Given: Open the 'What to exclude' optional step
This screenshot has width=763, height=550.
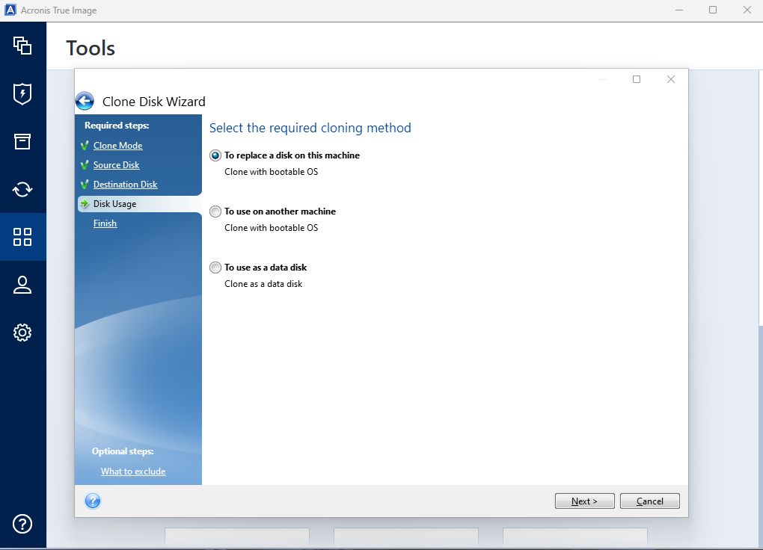Looking at the screenshot, I should click(132, 471).
